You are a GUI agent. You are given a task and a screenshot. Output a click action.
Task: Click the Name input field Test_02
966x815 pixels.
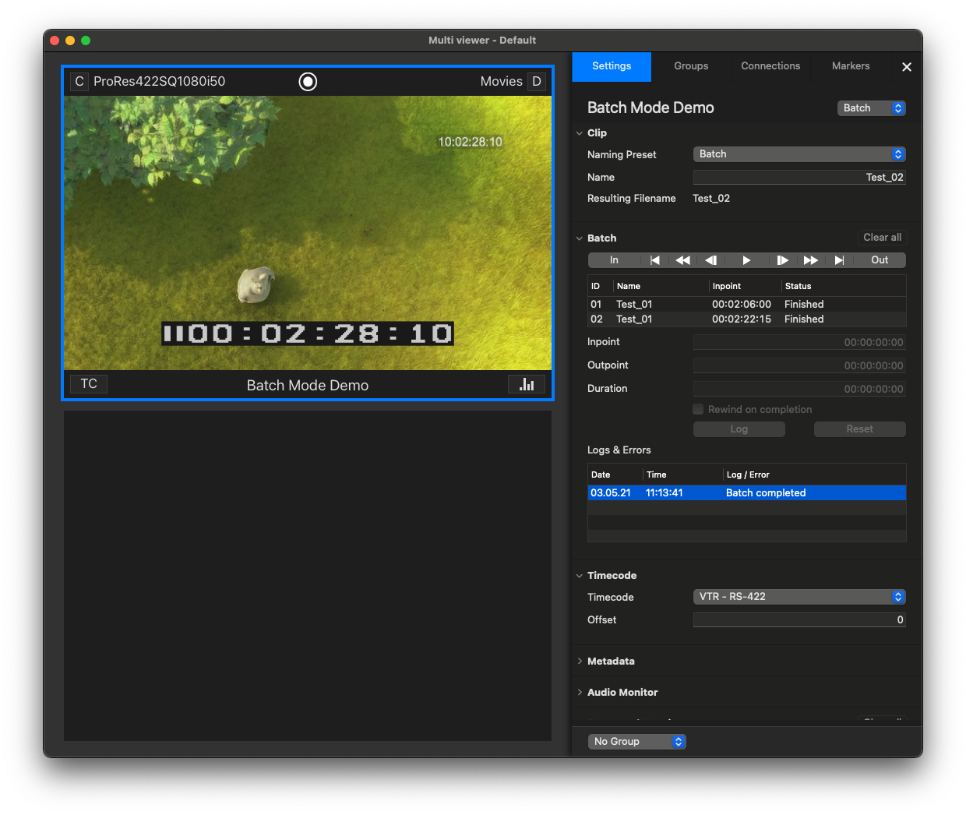tap(799, 178)
